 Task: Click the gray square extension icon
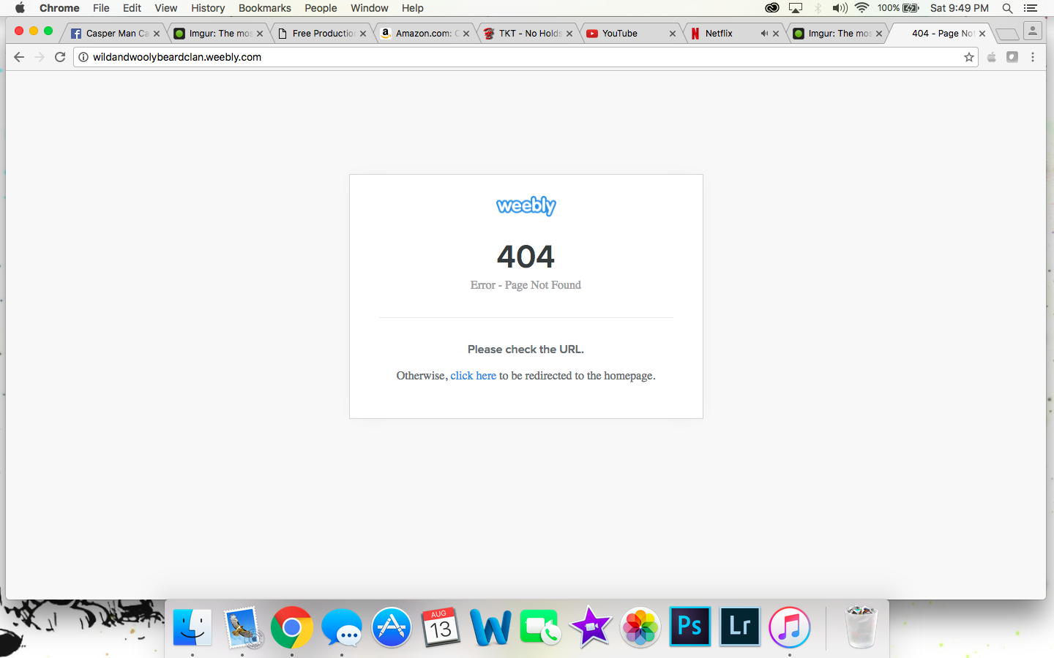(x=1012, y=57)
